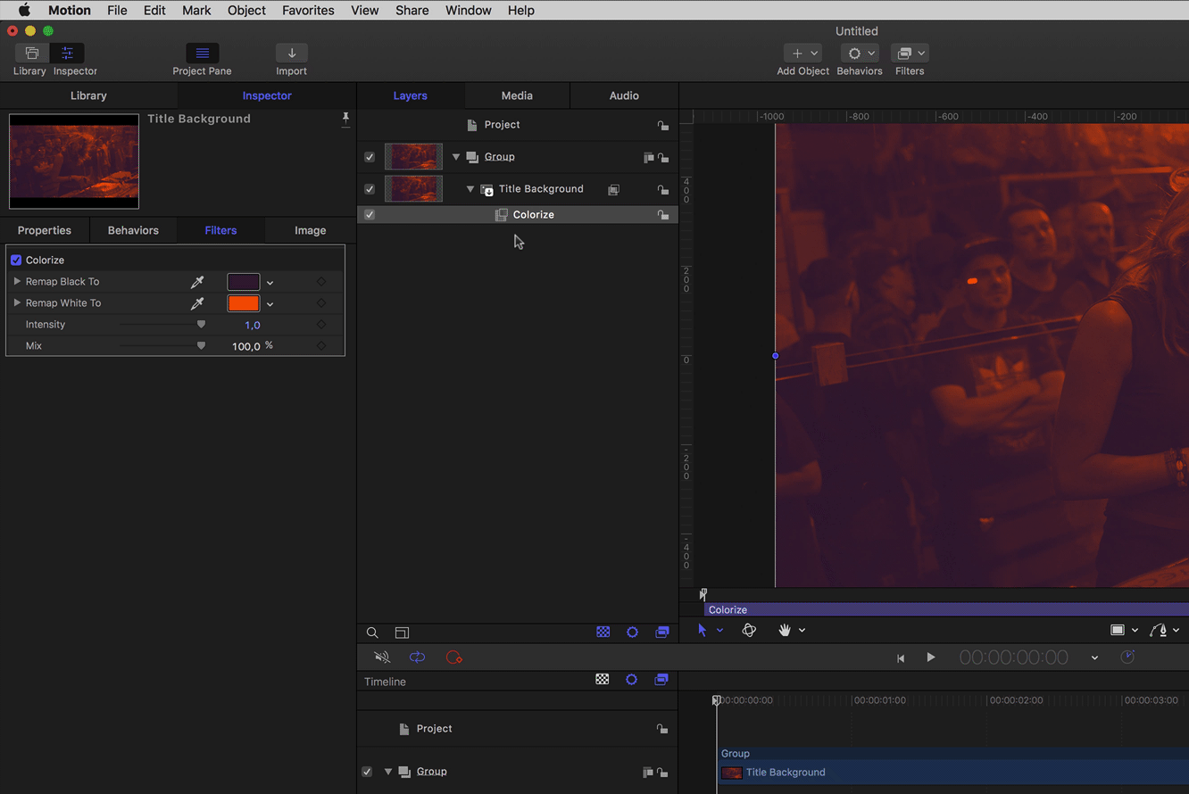Open the Favorites menu
This screenshot has width=1189, height=794.
point(308,11)
